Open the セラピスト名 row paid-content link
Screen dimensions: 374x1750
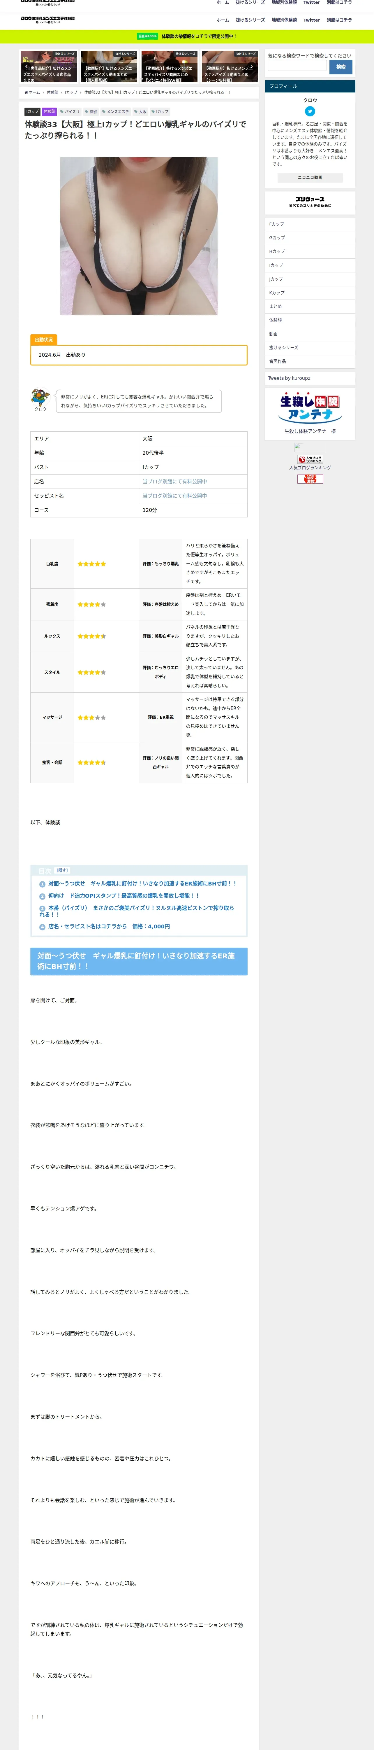pyautogui.click(x=174, y=495)
